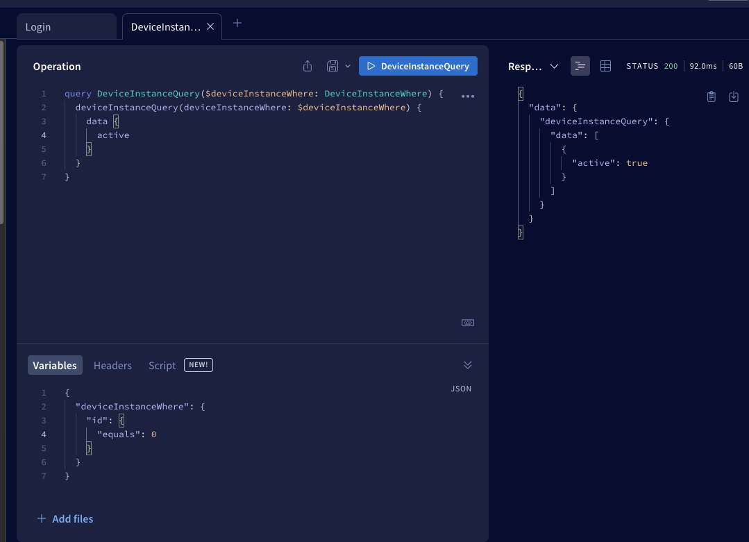749x542 pixels.
Task: Add a new tab with plus icon
Action: pyautogui.click(x=237, y=23)
